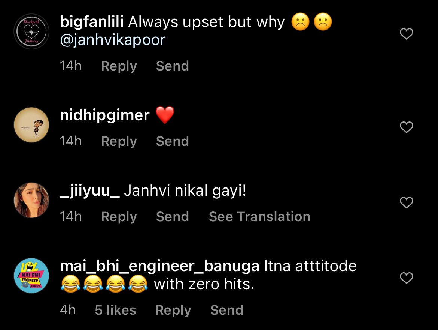The height and width of the screenshot is (330, 438).
Task: Reply to the 'Janhvi nikal gayi!' comment
Action: point(119,217)
